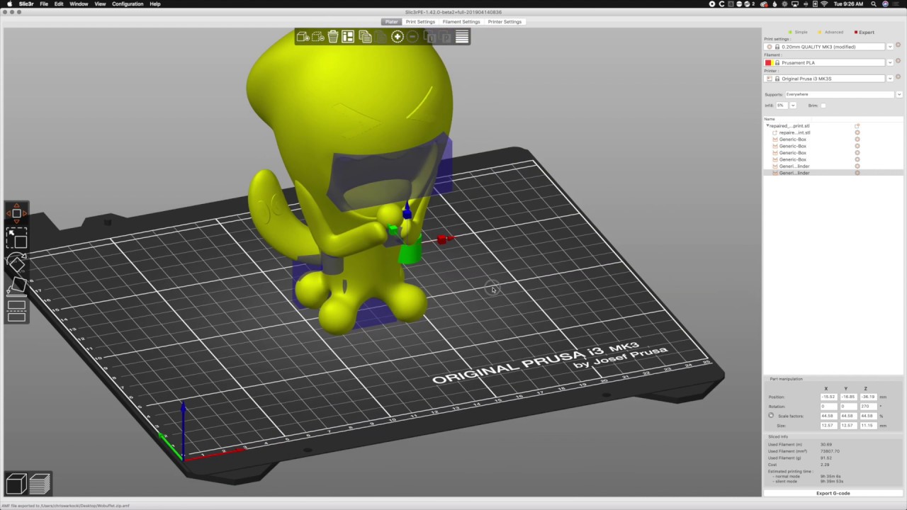Switch to 3D editor view cube icon
This screenshot has width=907, height=510.
click(x=16, y=484)
